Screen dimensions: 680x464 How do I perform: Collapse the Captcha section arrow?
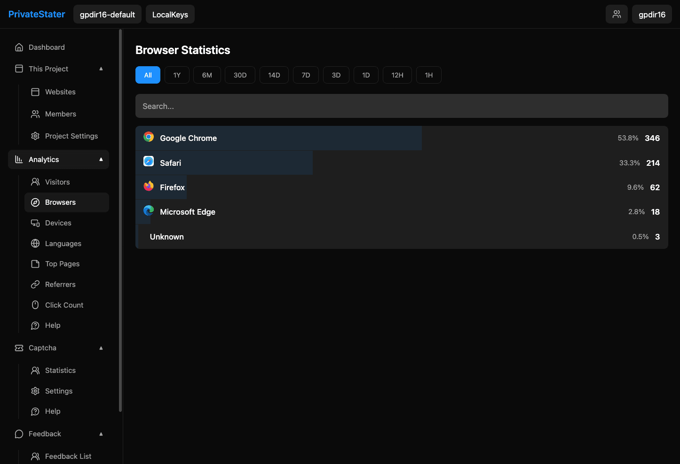[101, 348]
